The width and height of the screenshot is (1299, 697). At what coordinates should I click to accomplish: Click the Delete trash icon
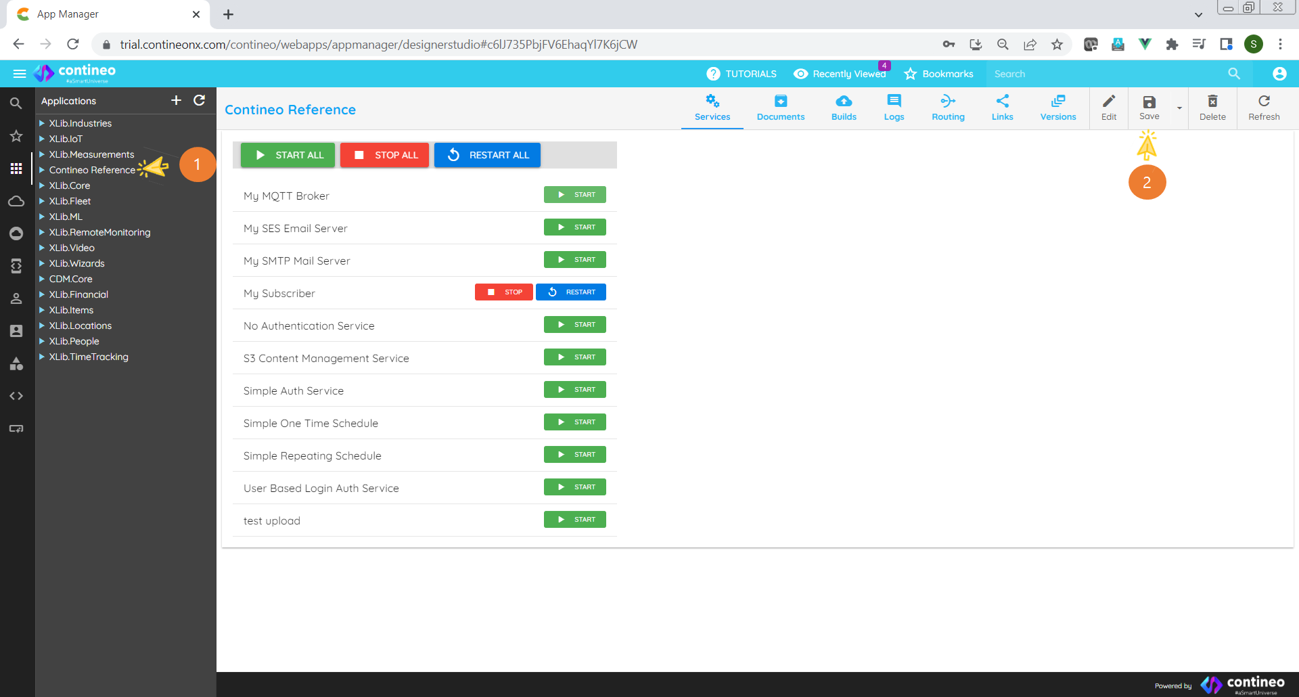1212,102
